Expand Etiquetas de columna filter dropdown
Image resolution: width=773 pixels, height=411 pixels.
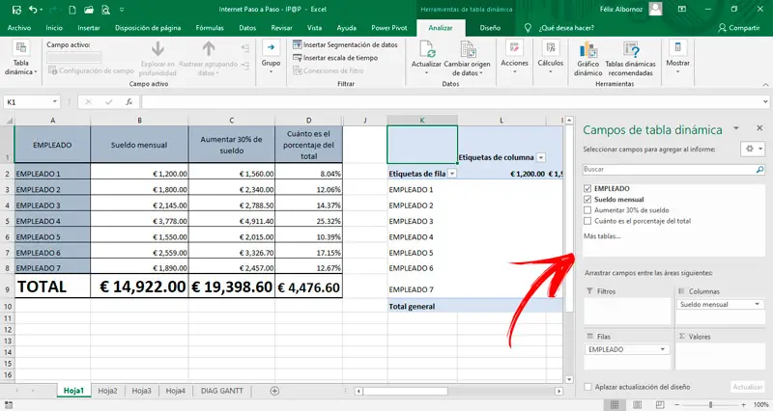coord(541,156)
